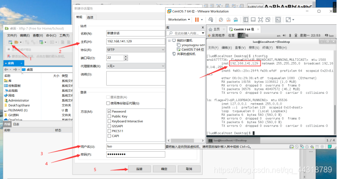The image size is (337, 179).
Task: Click the password input field
Action: click(135, 154)
